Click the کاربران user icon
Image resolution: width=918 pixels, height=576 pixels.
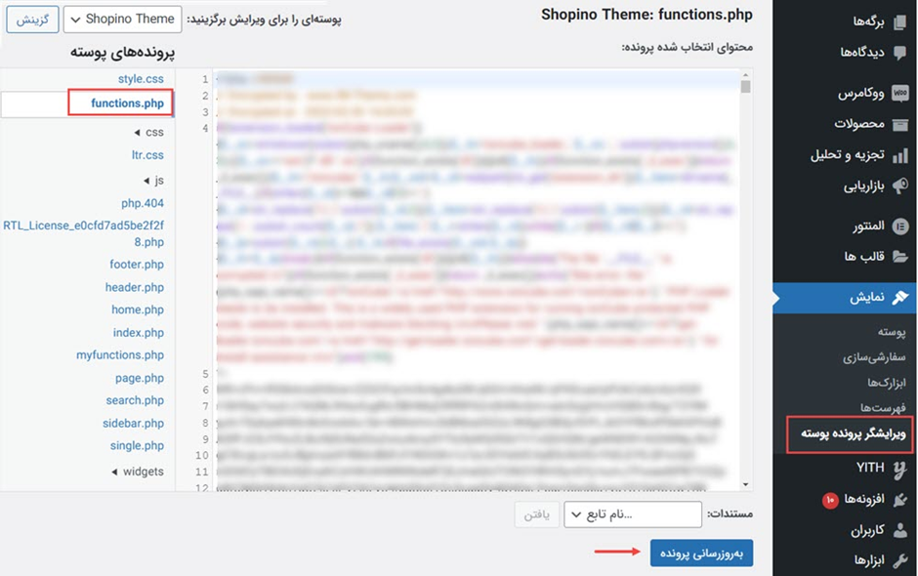pyautogui.click(x=899, y=530)
